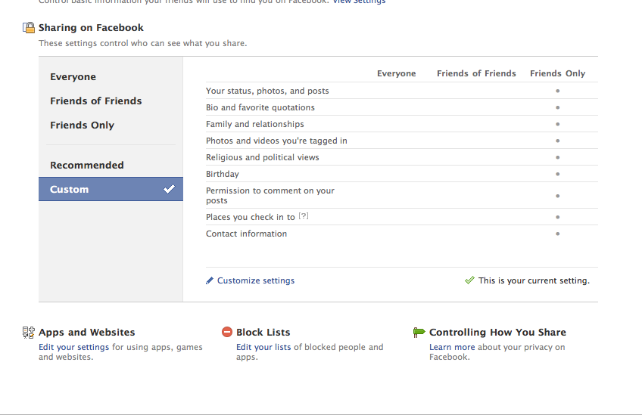Open Customize settings link

(x=256, y=280)
